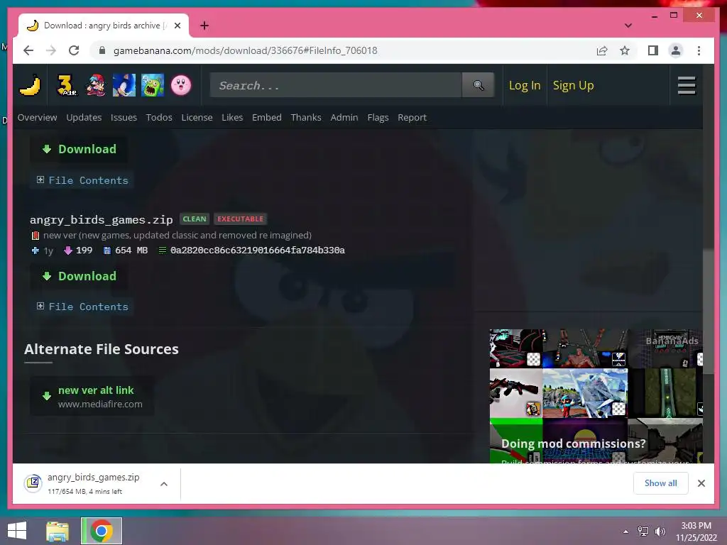
Task: Click the browser forward arrow
Action: pos(51,50)
